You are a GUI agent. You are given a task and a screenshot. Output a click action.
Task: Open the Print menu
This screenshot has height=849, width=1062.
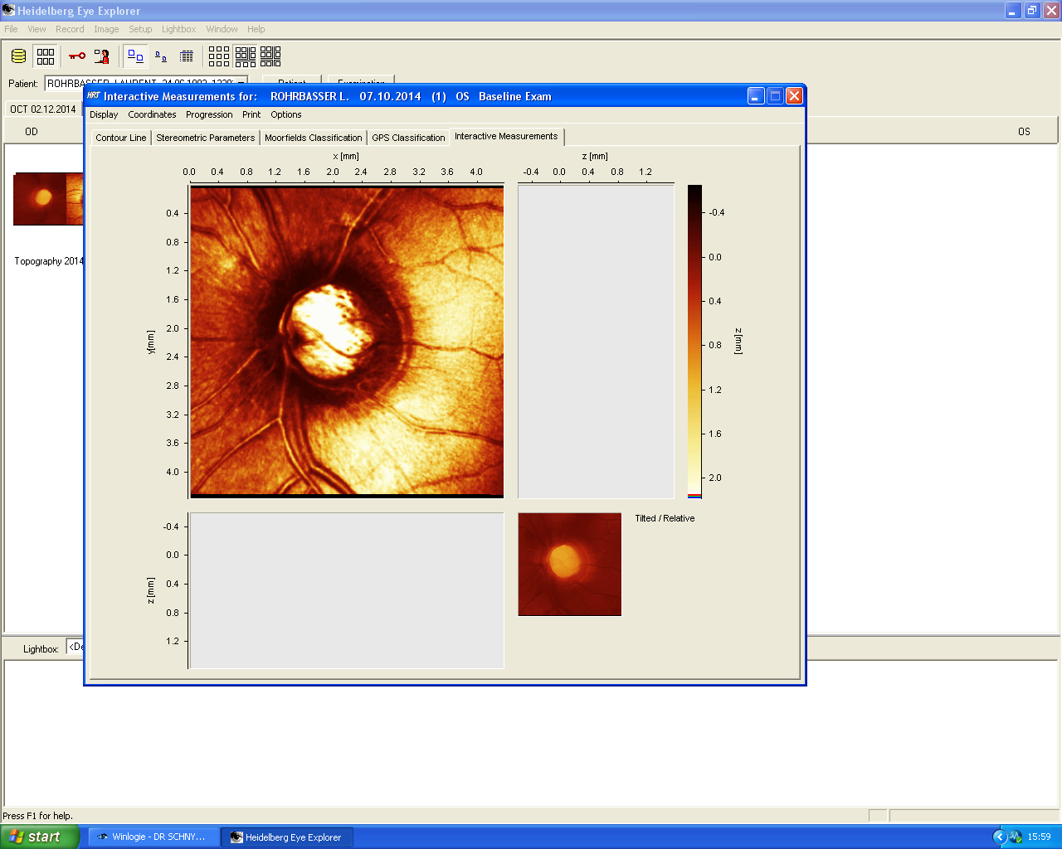(x=251, y=114)
